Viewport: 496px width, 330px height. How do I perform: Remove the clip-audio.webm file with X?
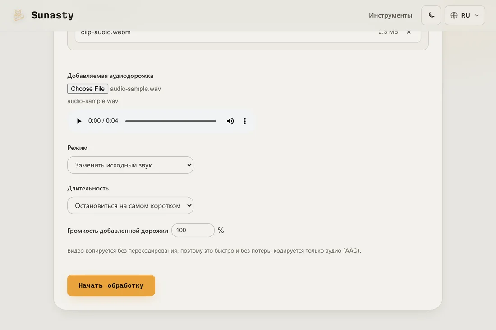click(x=409, y=32)
